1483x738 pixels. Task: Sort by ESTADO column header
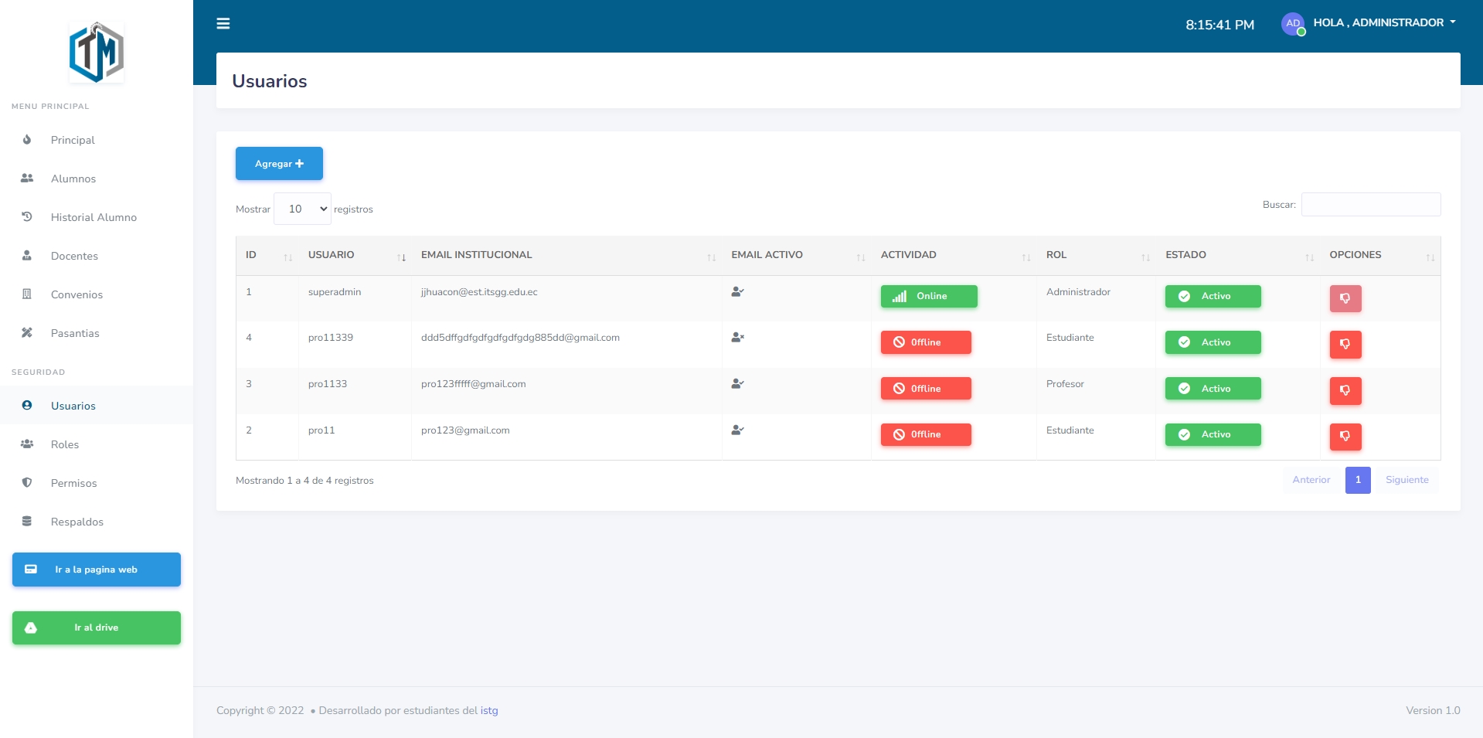click(x=1238, y=255)
